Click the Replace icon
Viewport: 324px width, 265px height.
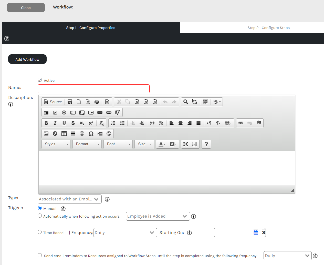[195, 102]
